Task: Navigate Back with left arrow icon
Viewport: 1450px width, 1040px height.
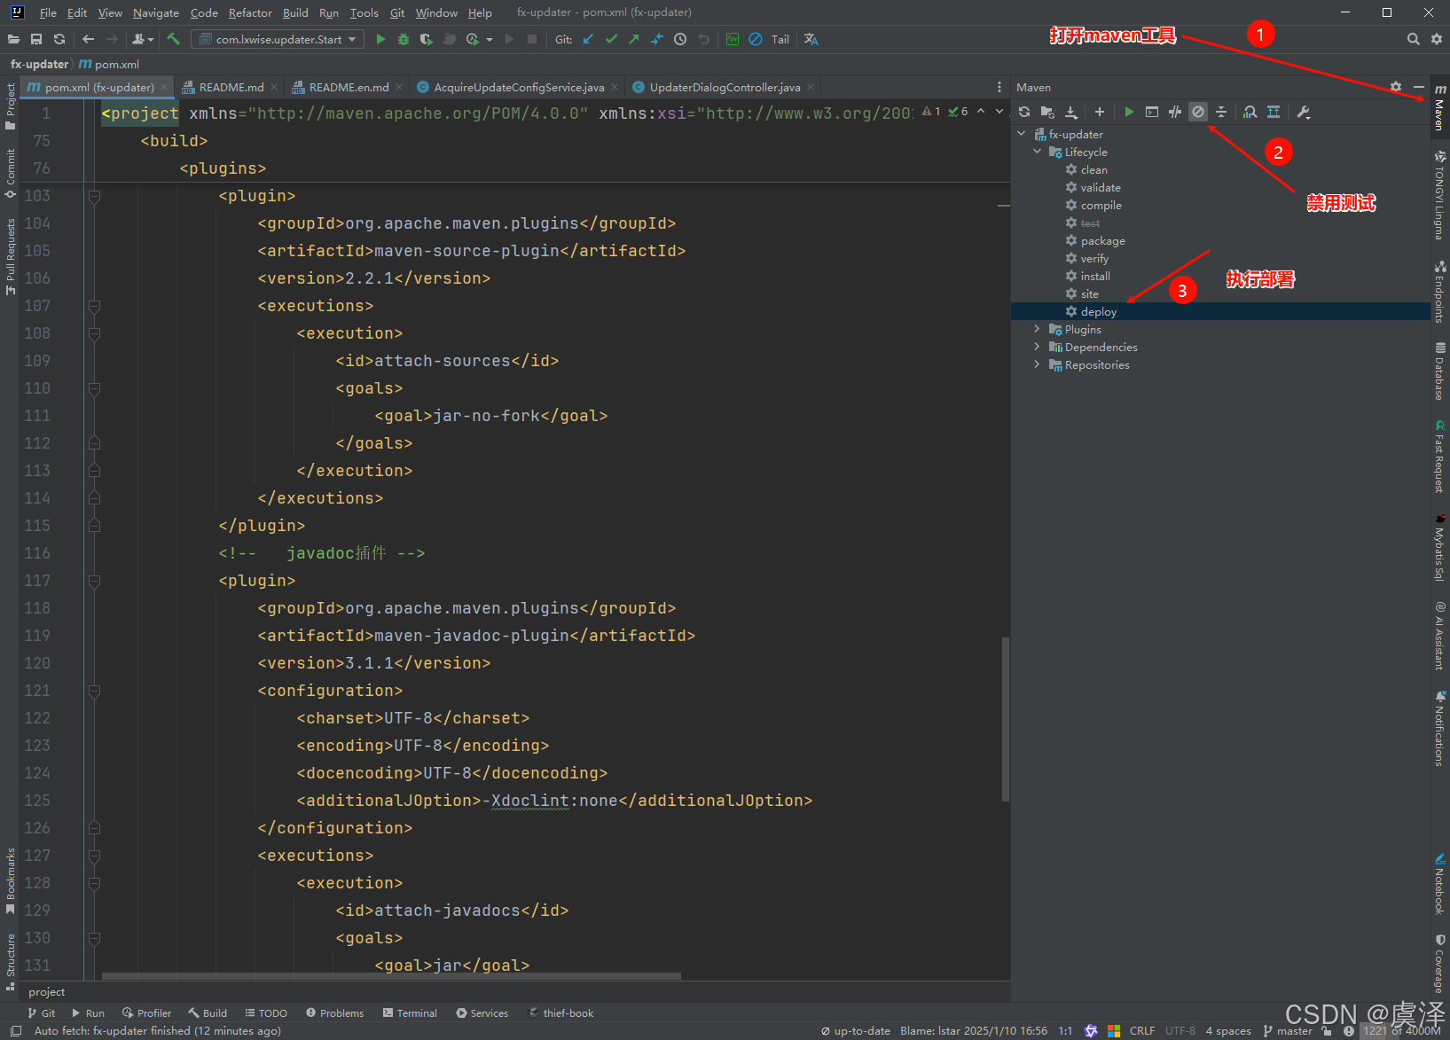Action: (x=88, y=39)
